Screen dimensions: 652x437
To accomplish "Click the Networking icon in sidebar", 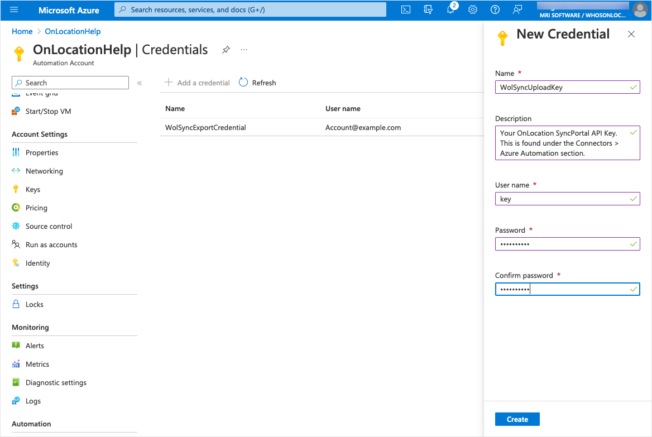I will (x=16, y=171).
